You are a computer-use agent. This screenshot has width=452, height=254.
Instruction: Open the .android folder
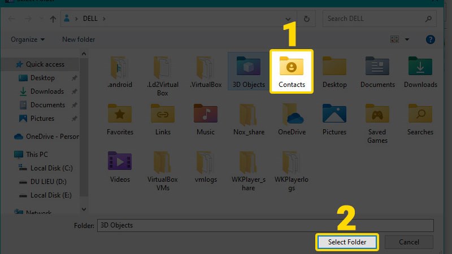[120, 72]
